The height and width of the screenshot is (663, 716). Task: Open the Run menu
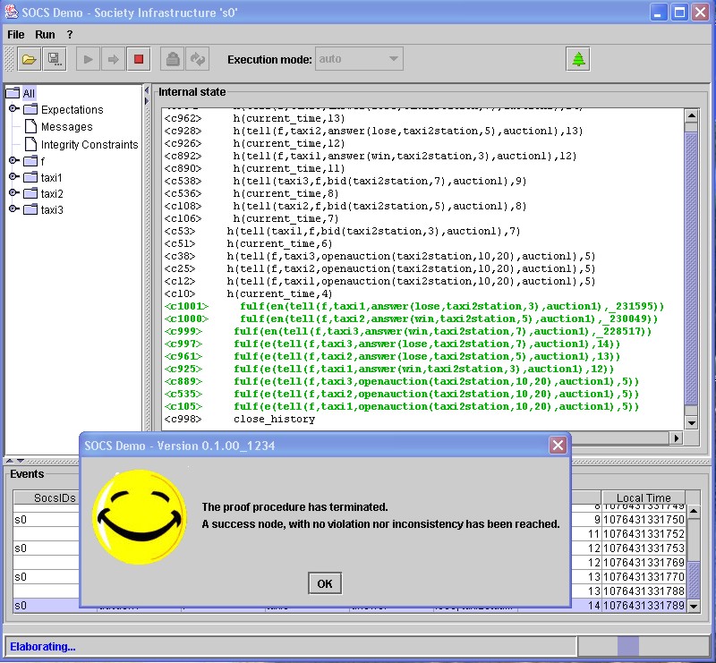tap(45, 34)
